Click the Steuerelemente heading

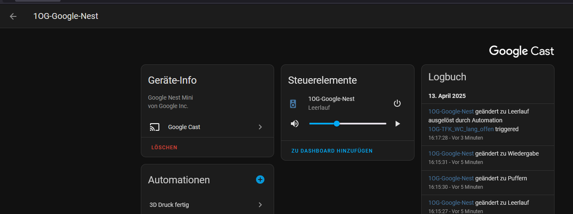pos(322,80)
